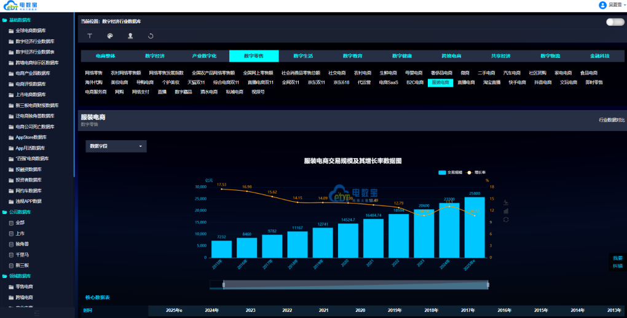Click the user avatar icon at top right
Image resolution: width=627 pixels, height=318 pixels.
pyautogui.click(x=602, y=5)
